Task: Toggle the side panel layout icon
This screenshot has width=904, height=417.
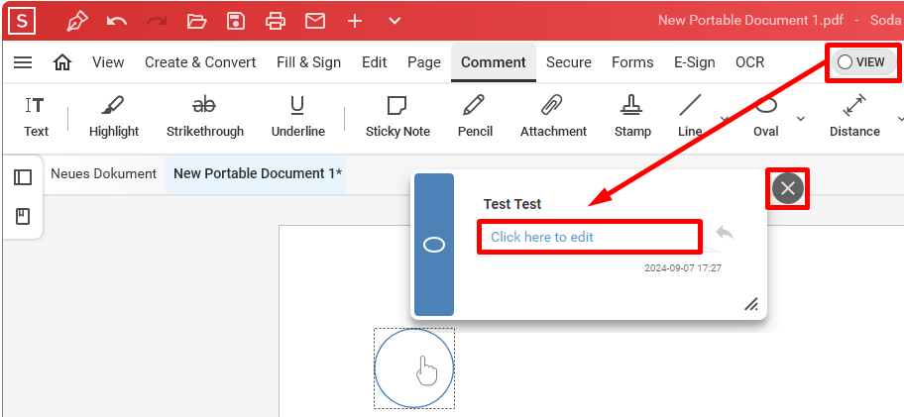Action: [23, 177]
